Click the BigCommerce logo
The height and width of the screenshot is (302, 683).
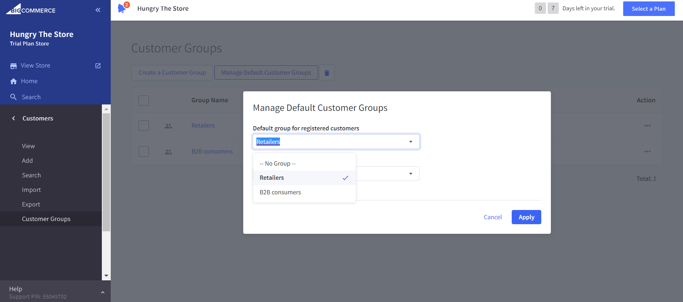click(31, 9)
